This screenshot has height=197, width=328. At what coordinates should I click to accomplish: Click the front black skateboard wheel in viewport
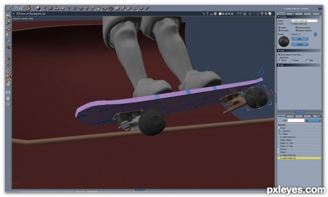tap(151, 123)
